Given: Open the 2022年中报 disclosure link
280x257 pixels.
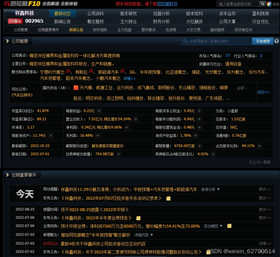Looking at the screenshot, I should [x=95, y=210].
